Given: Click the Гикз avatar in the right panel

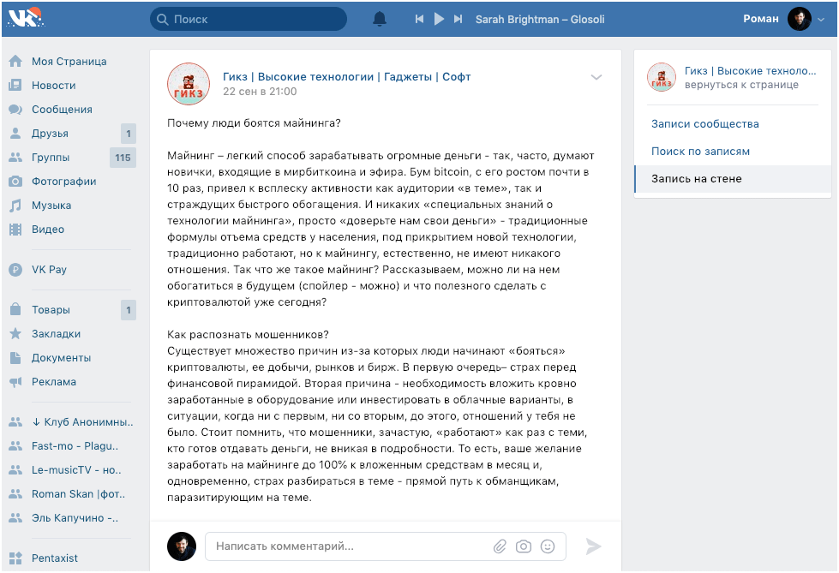Looking at the screenshot, I should click(x=662, y=77).
